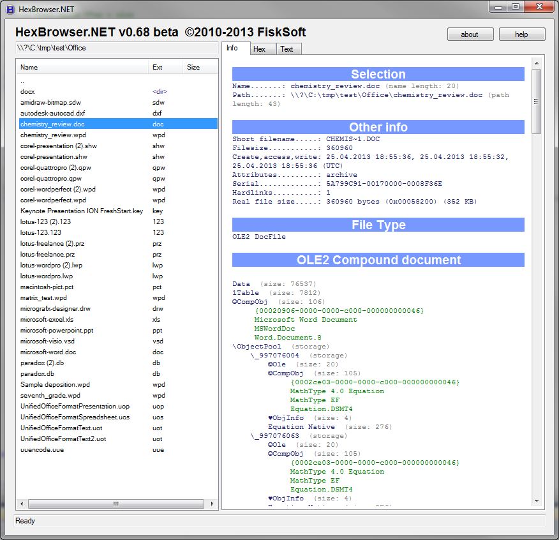Select autodesk-autocad.dxf file
Screen dimensions: 559x540
118,113
